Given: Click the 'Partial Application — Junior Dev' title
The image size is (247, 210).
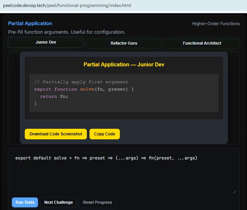Looking at the screenshot, I should (124, 65).
